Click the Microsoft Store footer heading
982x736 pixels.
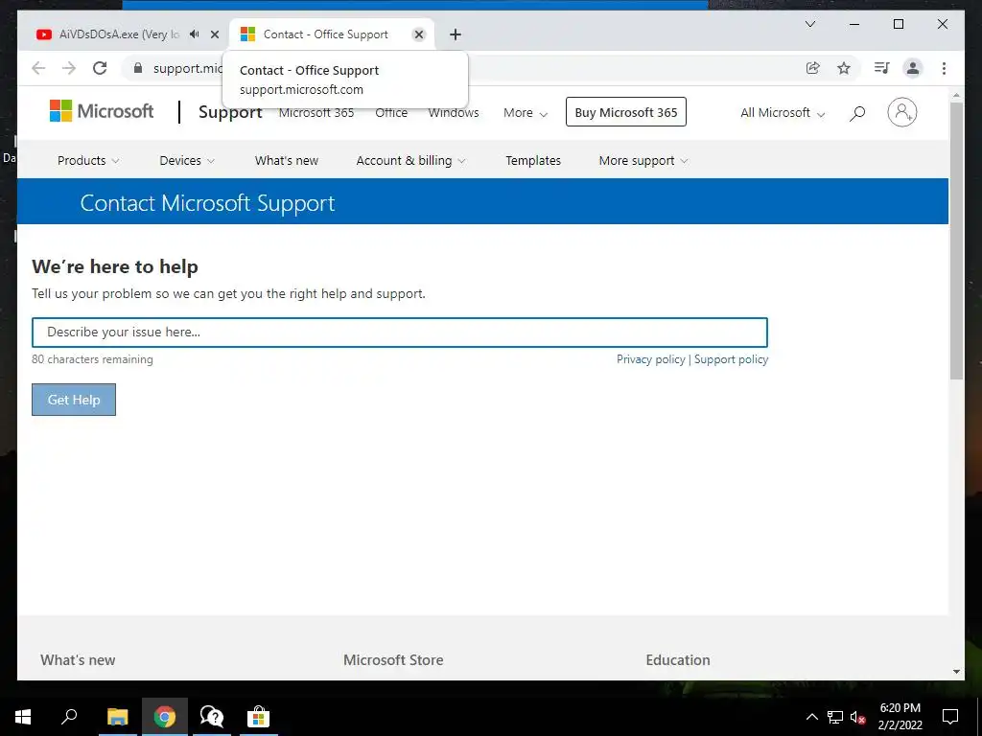[393, 659]
